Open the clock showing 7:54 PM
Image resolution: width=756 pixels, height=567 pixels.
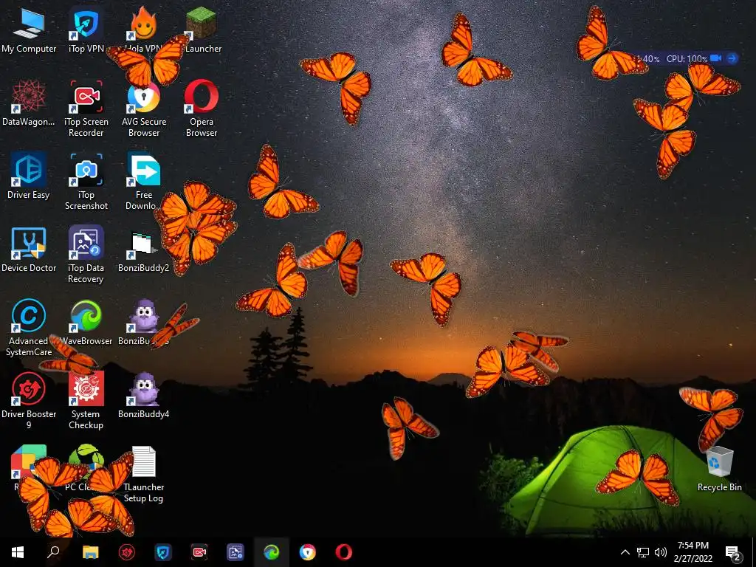tap(693, 552)
